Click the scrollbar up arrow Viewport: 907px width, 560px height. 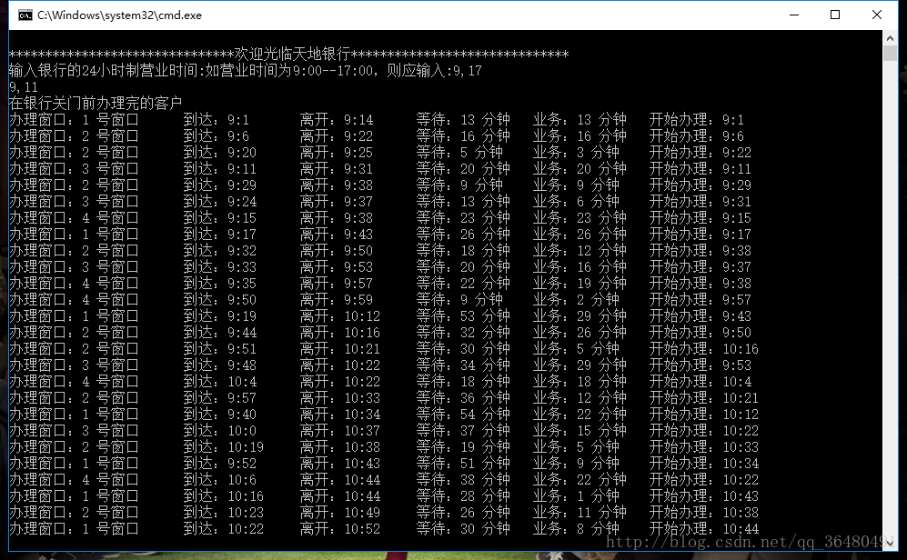pos(891,38)
